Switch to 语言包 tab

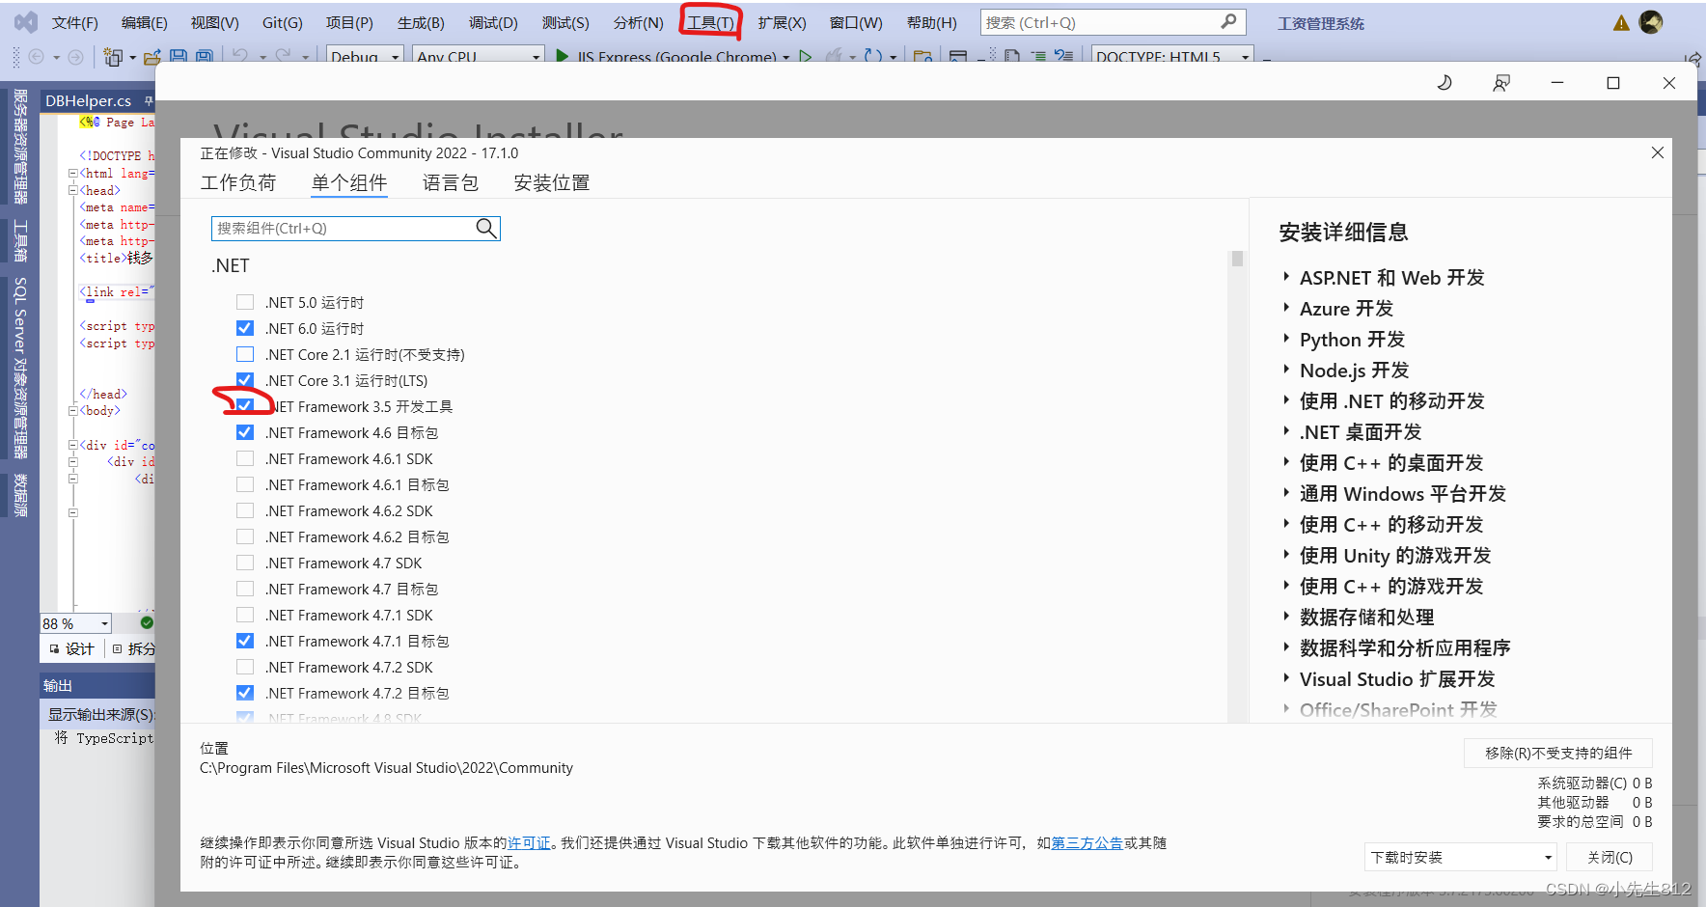click(x=451, y=182)
